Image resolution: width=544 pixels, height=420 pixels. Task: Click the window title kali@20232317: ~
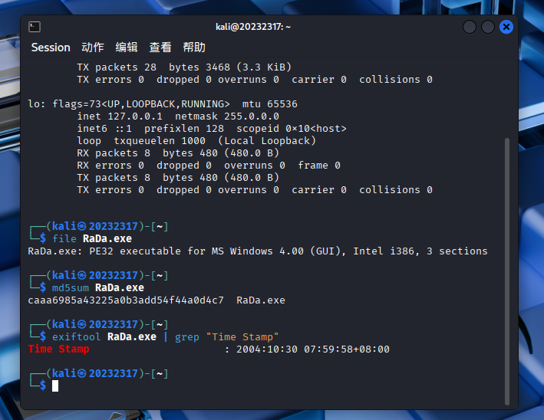pyautogui.click(x=253, y=27)
